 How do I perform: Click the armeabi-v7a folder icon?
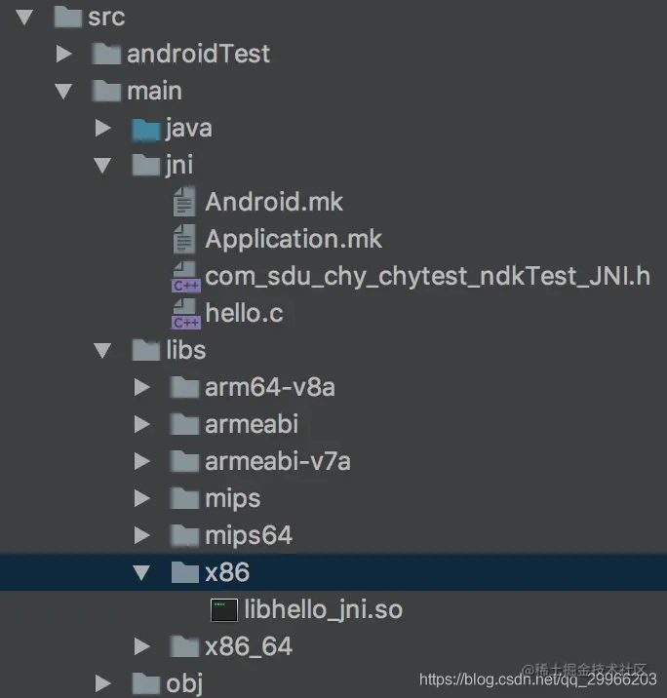click(x=184, y=461)
